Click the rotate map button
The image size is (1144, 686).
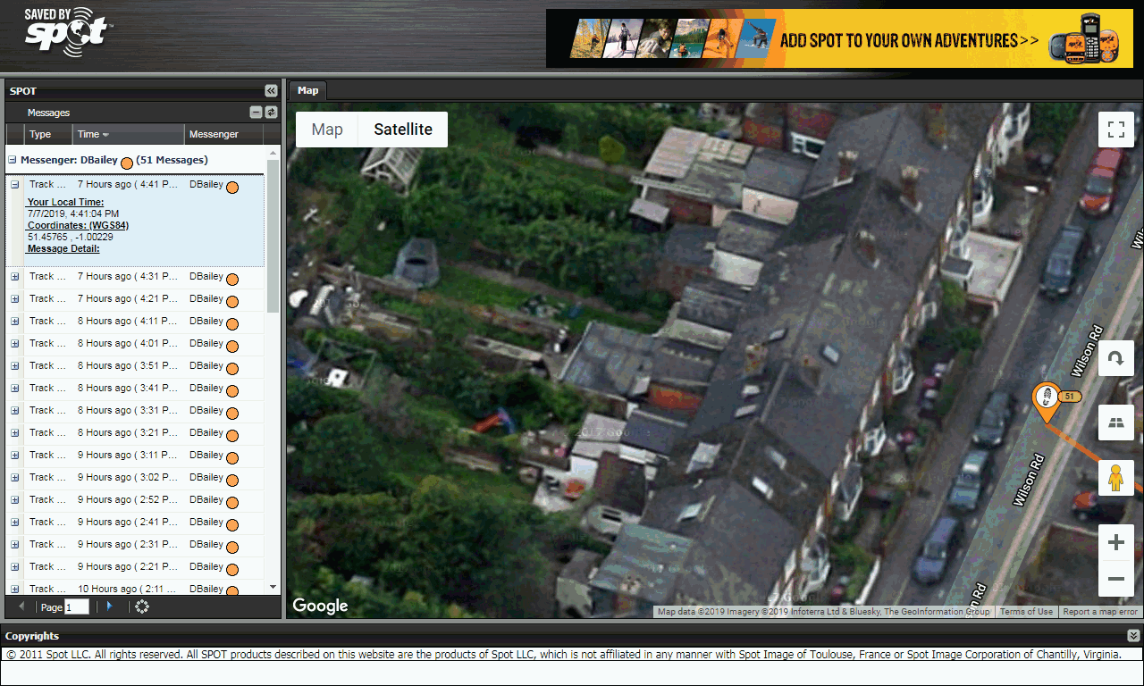click(x=1115, y=358)
